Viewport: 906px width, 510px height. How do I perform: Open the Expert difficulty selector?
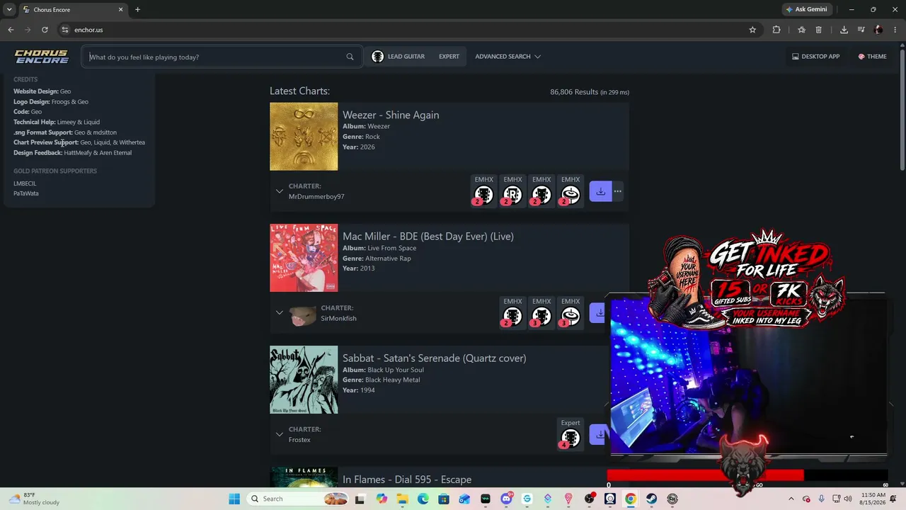[x=449, y=57]
